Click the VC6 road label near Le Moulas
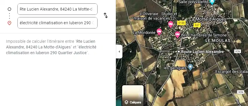The image size is (248, 106). coord(238,51)
